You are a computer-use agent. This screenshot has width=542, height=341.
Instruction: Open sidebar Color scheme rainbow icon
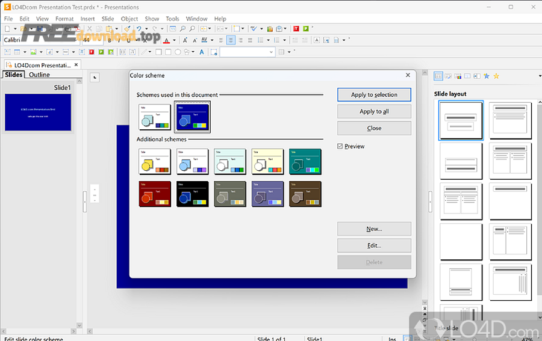coord(458,76)
